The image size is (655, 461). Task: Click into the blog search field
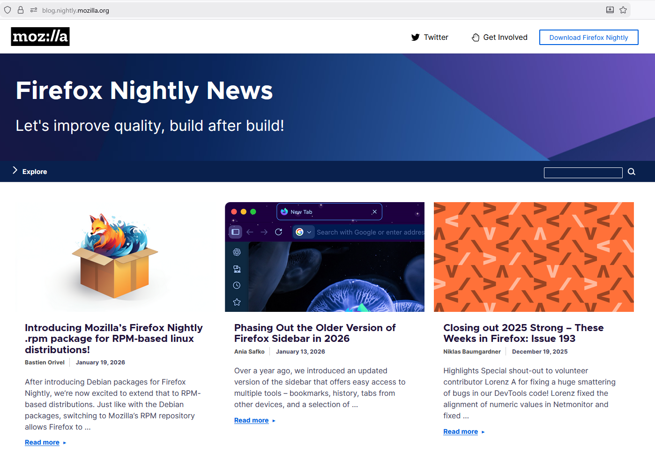click(x=583, y=173)
